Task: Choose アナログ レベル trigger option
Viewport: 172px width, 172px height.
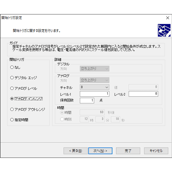Action: click(24, 88)
